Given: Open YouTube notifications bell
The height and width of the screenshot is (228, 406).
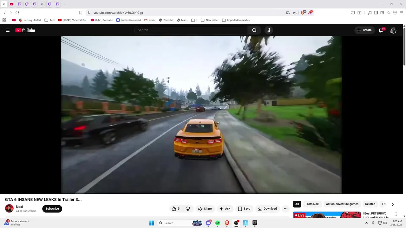Looking at the screenshot, I should [x=381, y=30].
